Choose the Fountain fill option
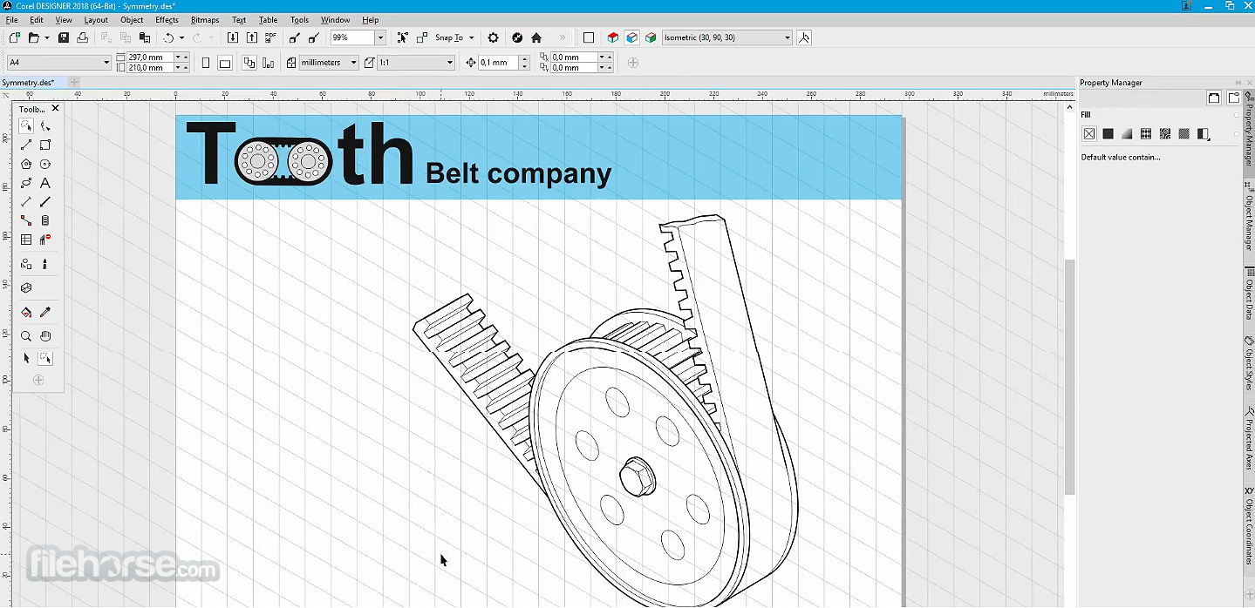 pyautogui.click(x=1127, y=133)
